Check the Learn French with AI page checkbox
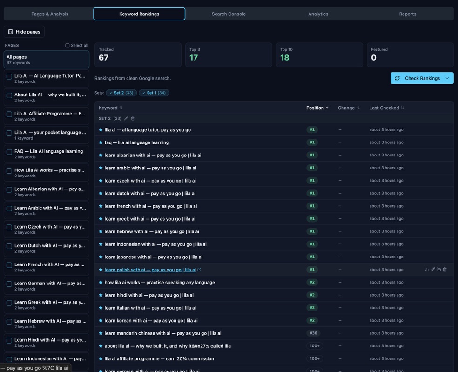The height and width of the screenshot is (372, 458). click(9, 265)
